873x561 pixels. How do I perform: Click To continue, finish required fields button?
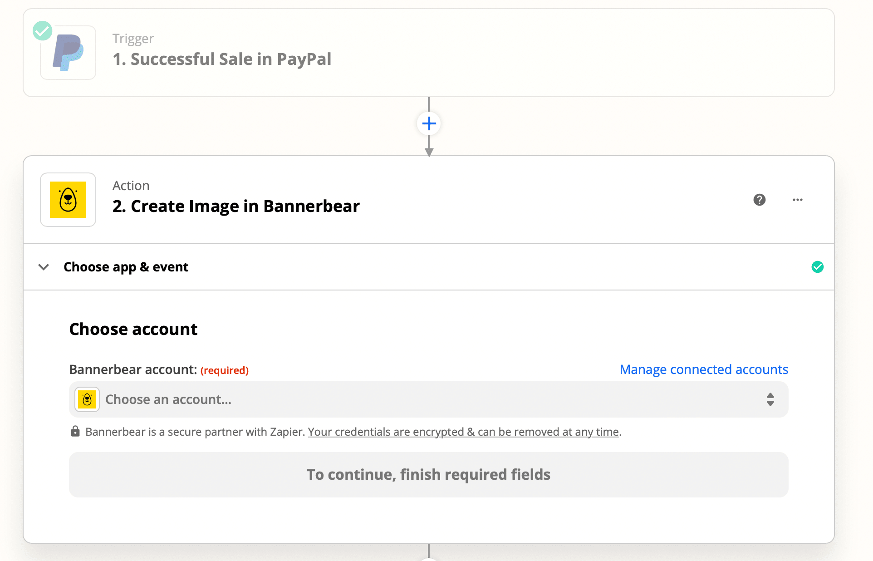point(428,475)
